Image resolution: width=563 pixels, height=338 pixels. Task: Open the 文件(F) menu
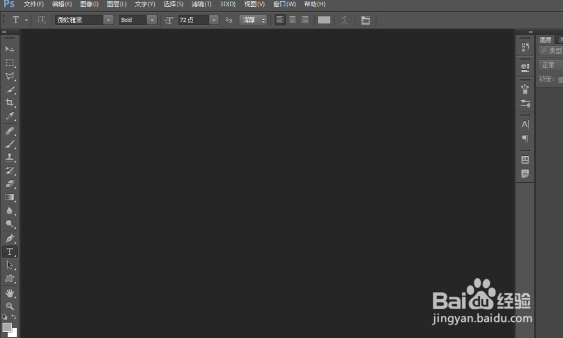click(34, 4)
